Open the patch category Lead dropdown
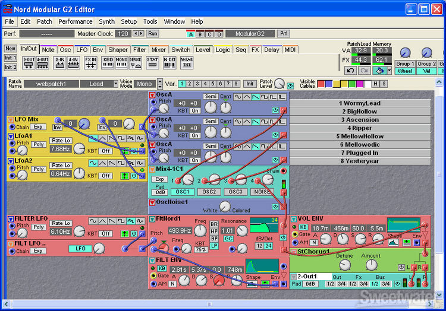The image size is (446, 311). [115, 84]
